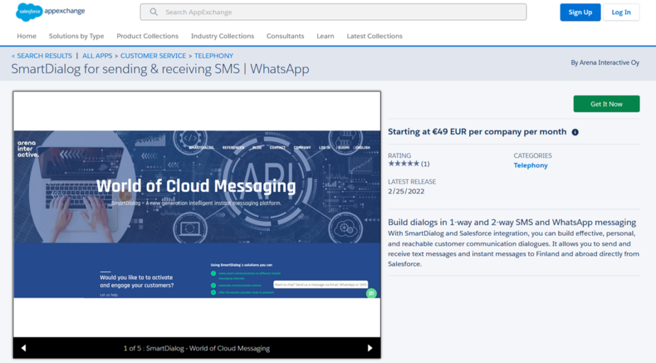Click the Customer Service breadcrumb

tap(153, 56)
